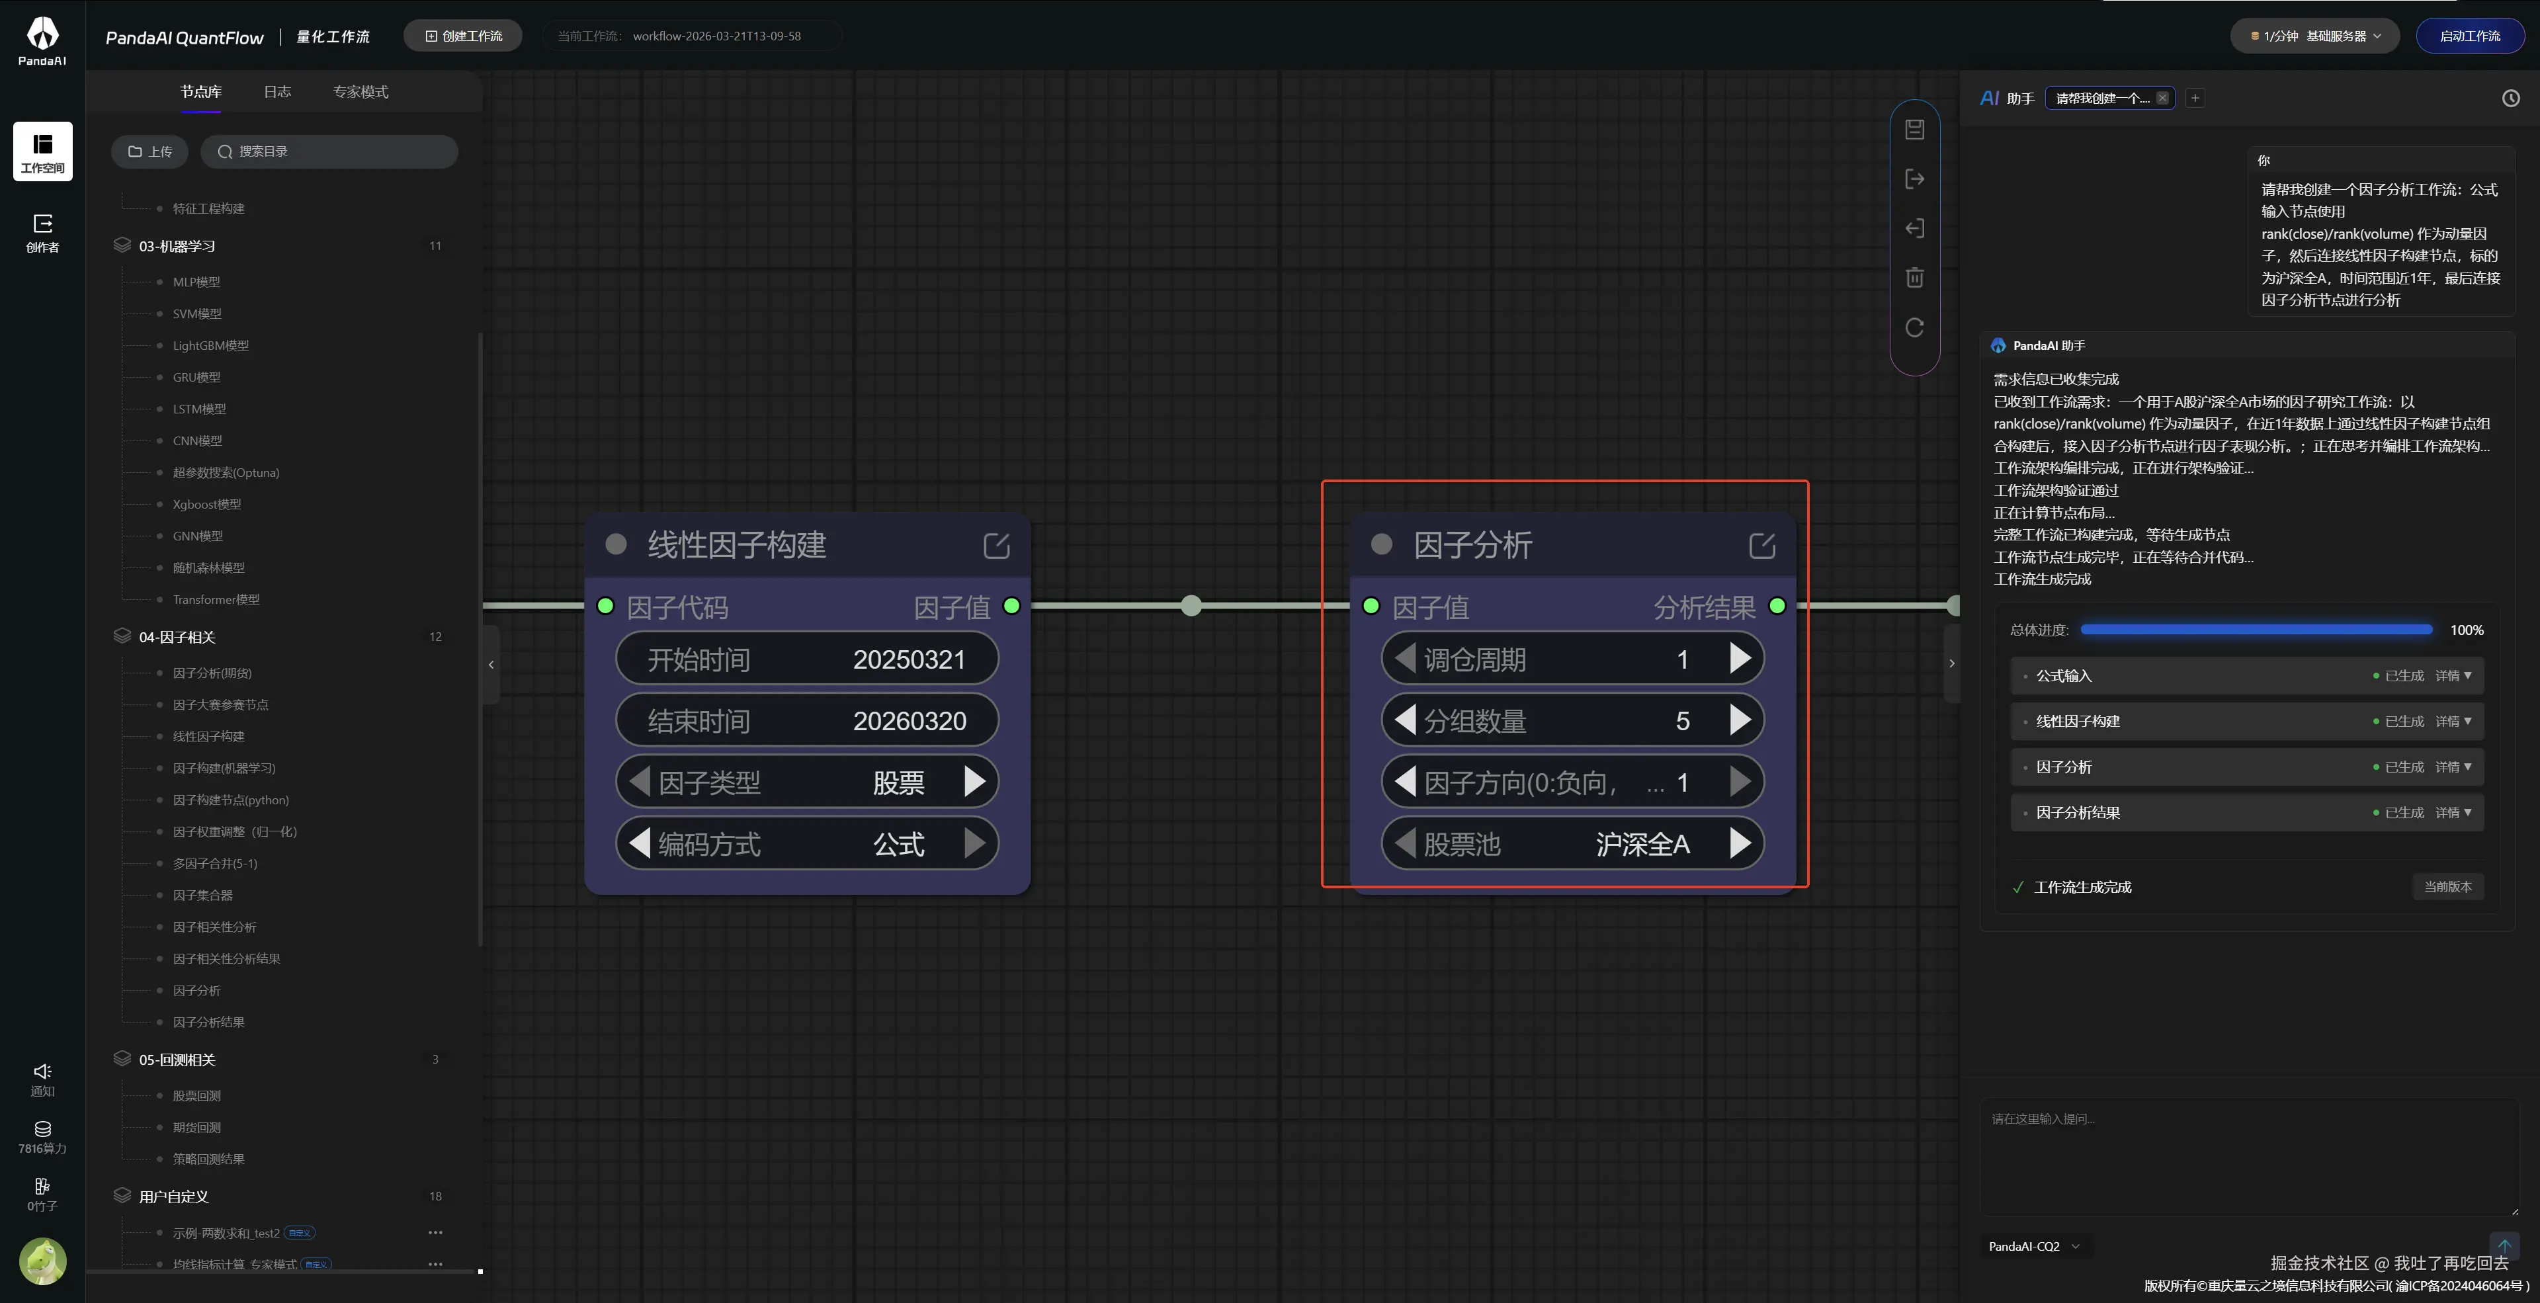
Task: Click the 启动工作流 button
Action: 2469,36
